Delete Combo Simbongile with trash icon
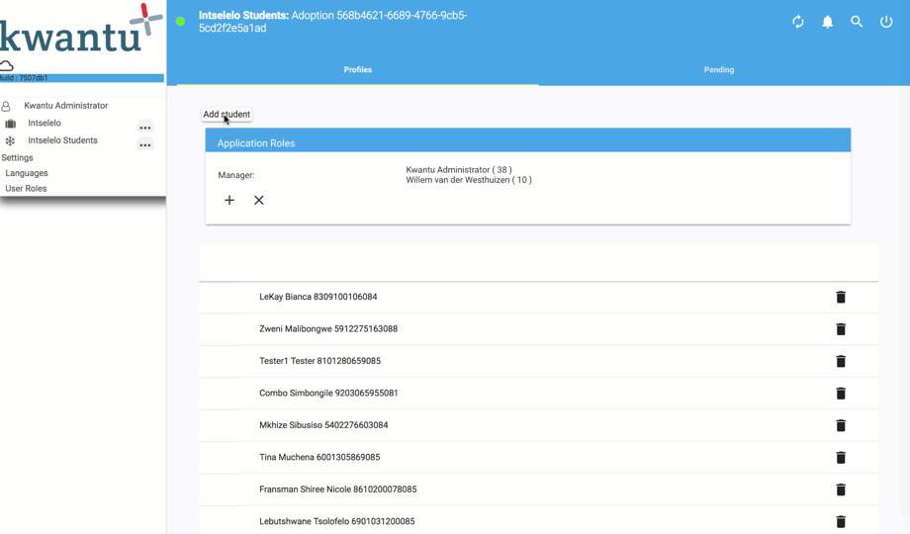Viewport: 910px width, 534px height. [x=841, y=394]
